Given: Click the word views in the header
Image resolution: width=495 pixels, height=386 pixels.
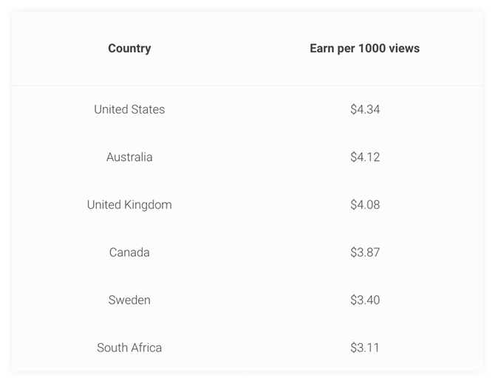Looking at the screenshot, I should 404,49.
